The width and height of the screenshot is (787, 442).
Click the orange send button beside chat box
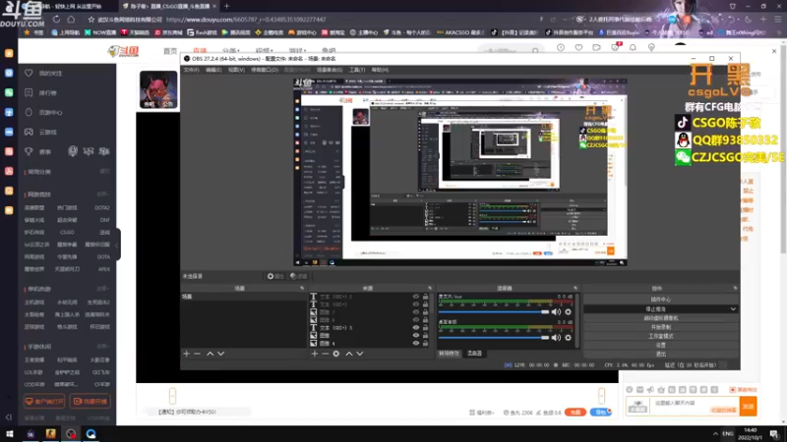click(748, 406)
